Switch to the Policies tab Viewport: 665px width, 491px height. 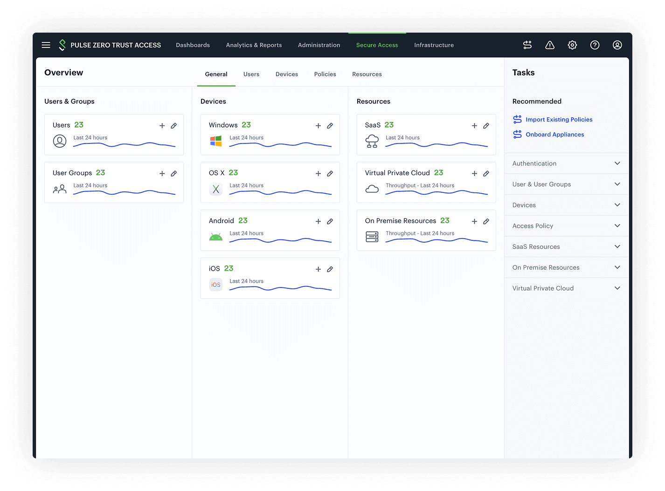[x=325, y=74]
